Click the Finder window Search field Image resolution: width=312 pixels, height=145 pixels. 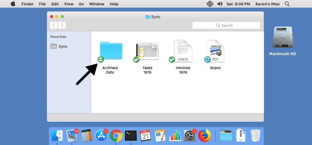pos(226,25)
